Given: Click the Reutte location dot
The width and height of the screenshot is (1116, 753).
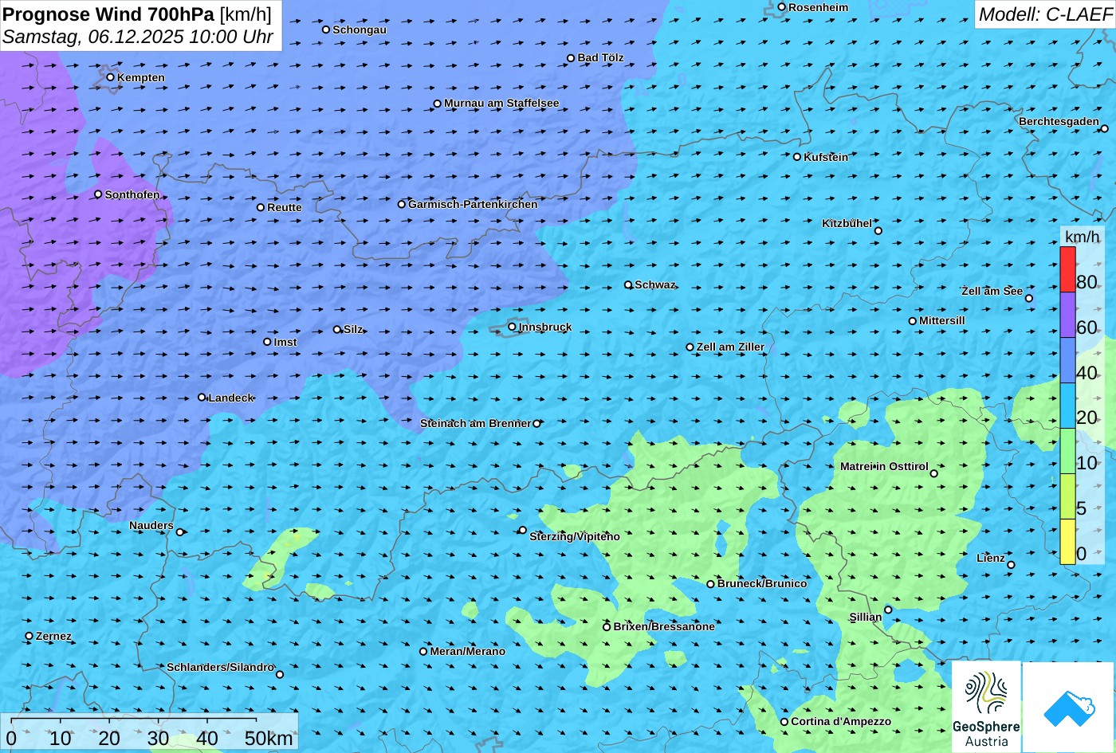Looking at the screenshot, I should [x=261, y=207].
